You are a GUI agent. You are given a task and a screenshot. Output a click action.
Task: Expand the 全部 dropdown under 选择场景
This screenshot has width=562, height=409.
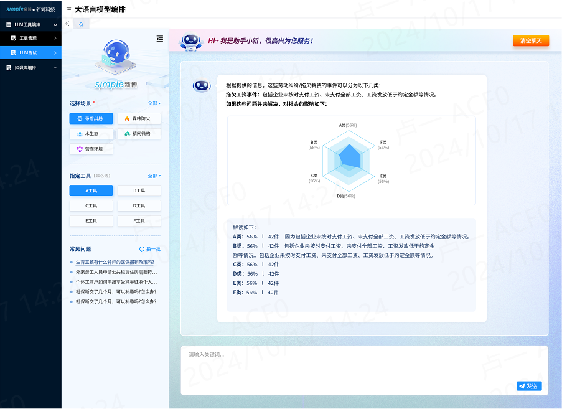tap(152, 103)
